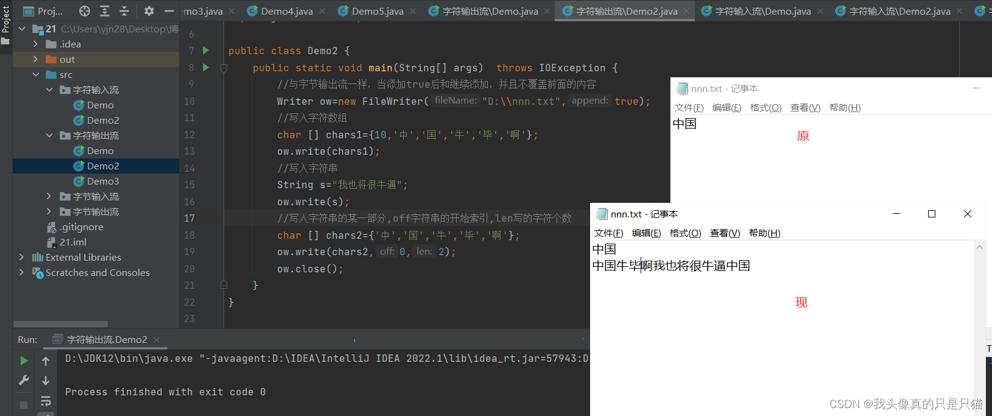
Task: Click the wrench settings icon in Run panel
Action: [24, 380]
